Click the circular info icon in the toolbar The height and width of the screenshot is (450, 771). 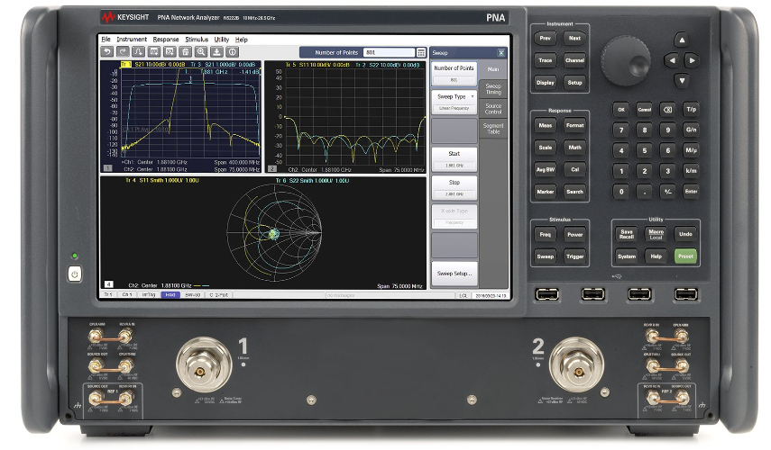[233, 51]
